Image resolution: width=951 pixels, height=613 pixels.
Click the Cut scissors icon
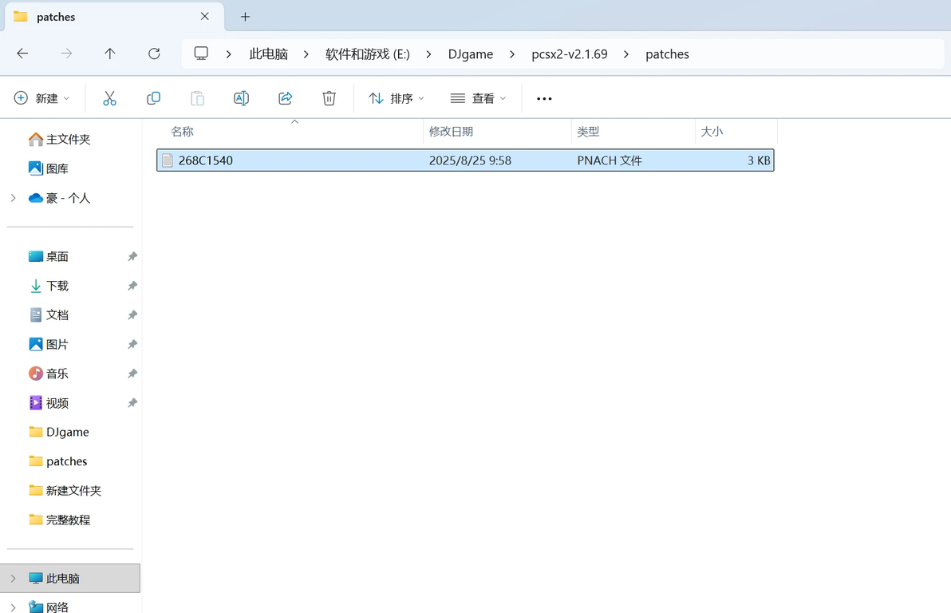coord(109,98)
